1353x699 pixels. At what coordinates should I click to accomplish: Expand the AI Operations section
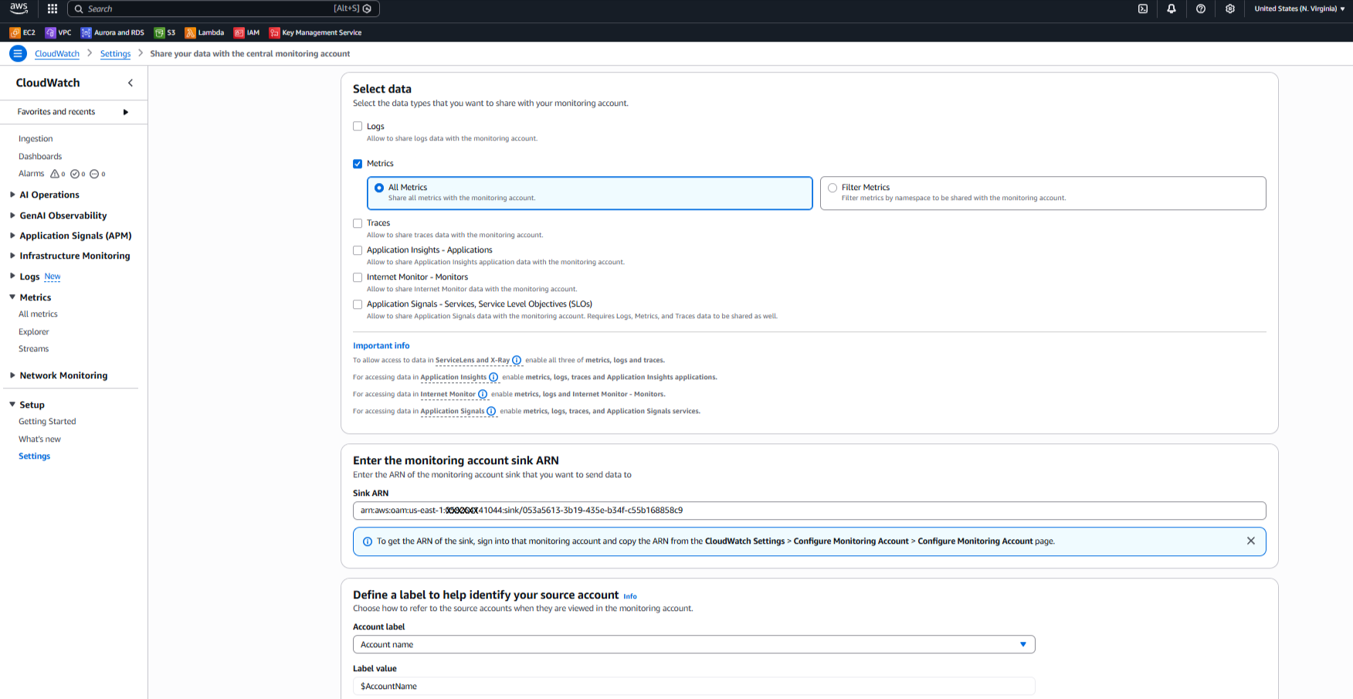(x=49, y=195)
